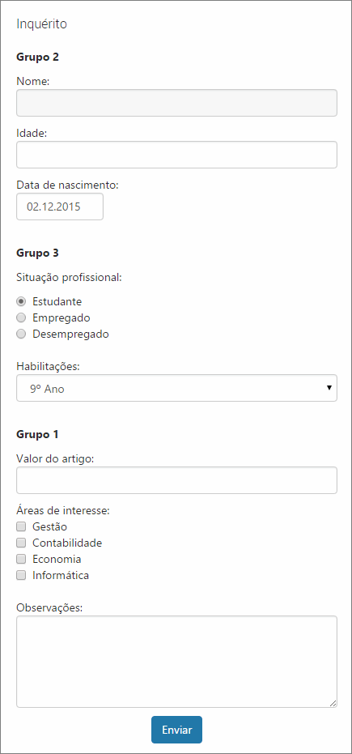This screenshot has width=352, height=754.
Task: Click the Gestão label text
Action: [x=49, y=526]
